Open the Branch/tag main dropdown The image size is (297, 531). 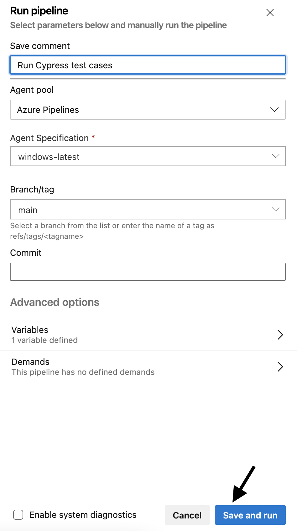tap(148, 209)
